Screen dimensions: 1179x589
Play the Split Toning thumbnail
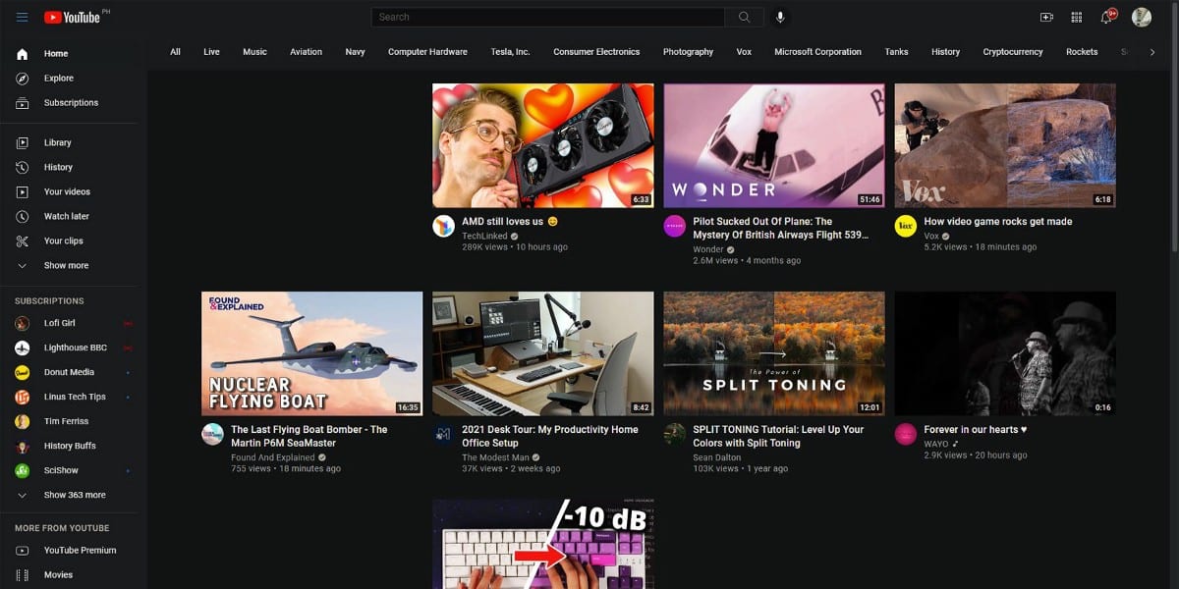(x=774, y=353)
